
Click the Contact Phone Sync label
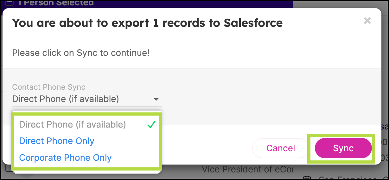tap(49, 87)
